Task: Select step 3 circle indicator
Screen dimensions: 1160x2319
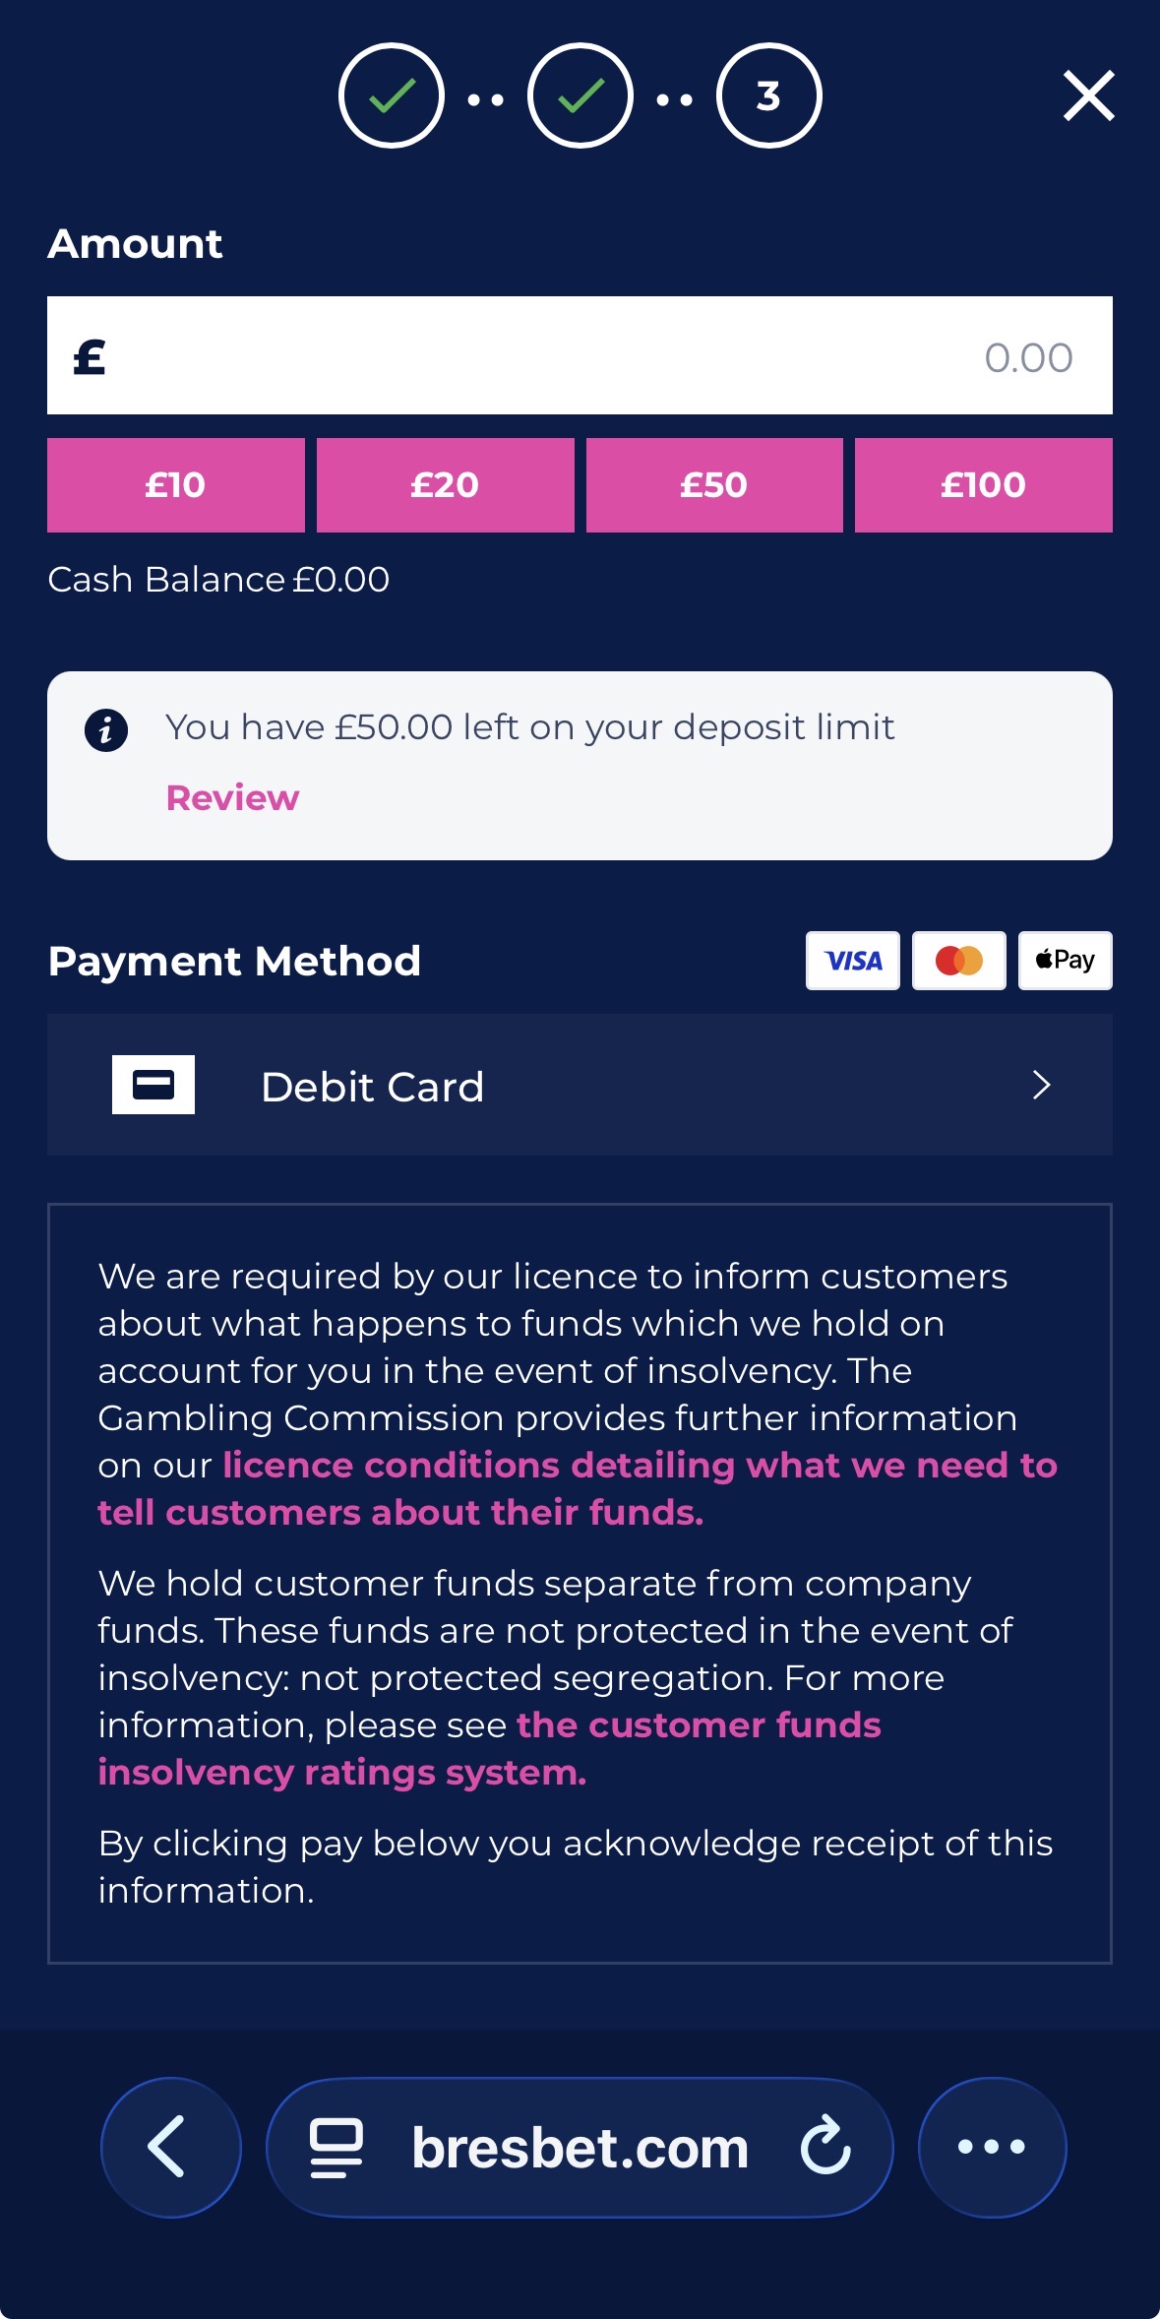Action: tap(769, 95)
